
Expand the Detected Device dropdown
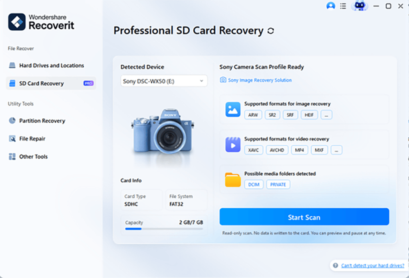click(x=164, y=81)
